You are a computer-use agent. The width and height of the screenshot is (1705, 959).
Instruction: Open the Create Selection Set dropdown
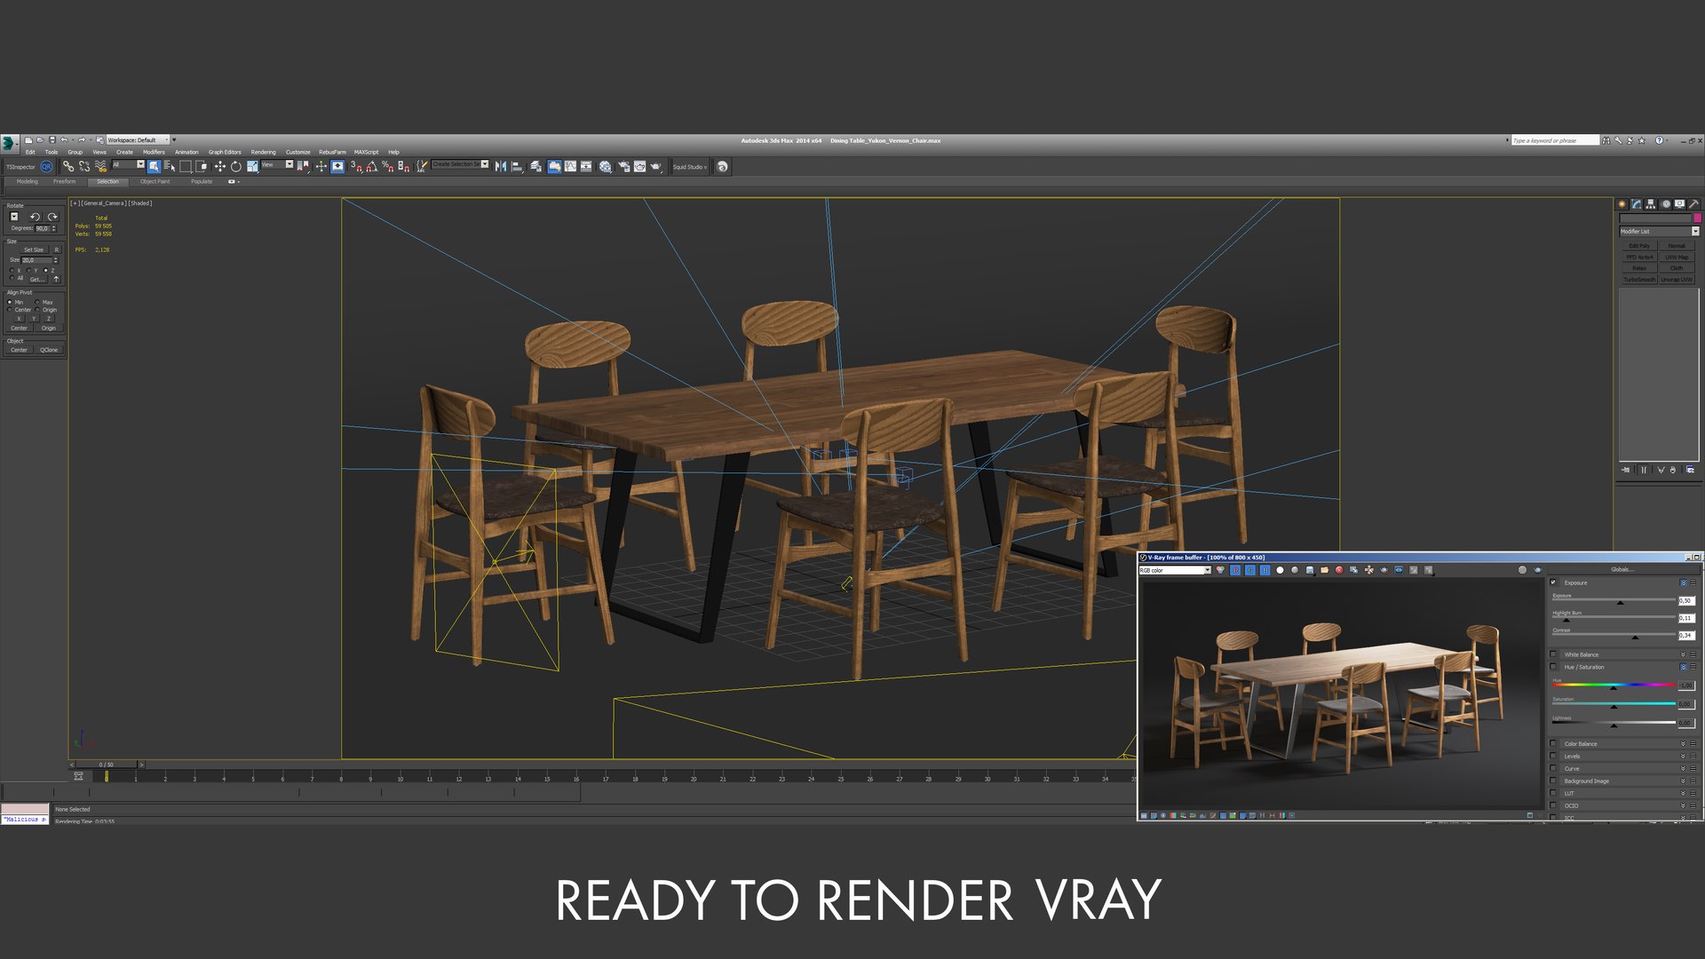tap(460, 164)
